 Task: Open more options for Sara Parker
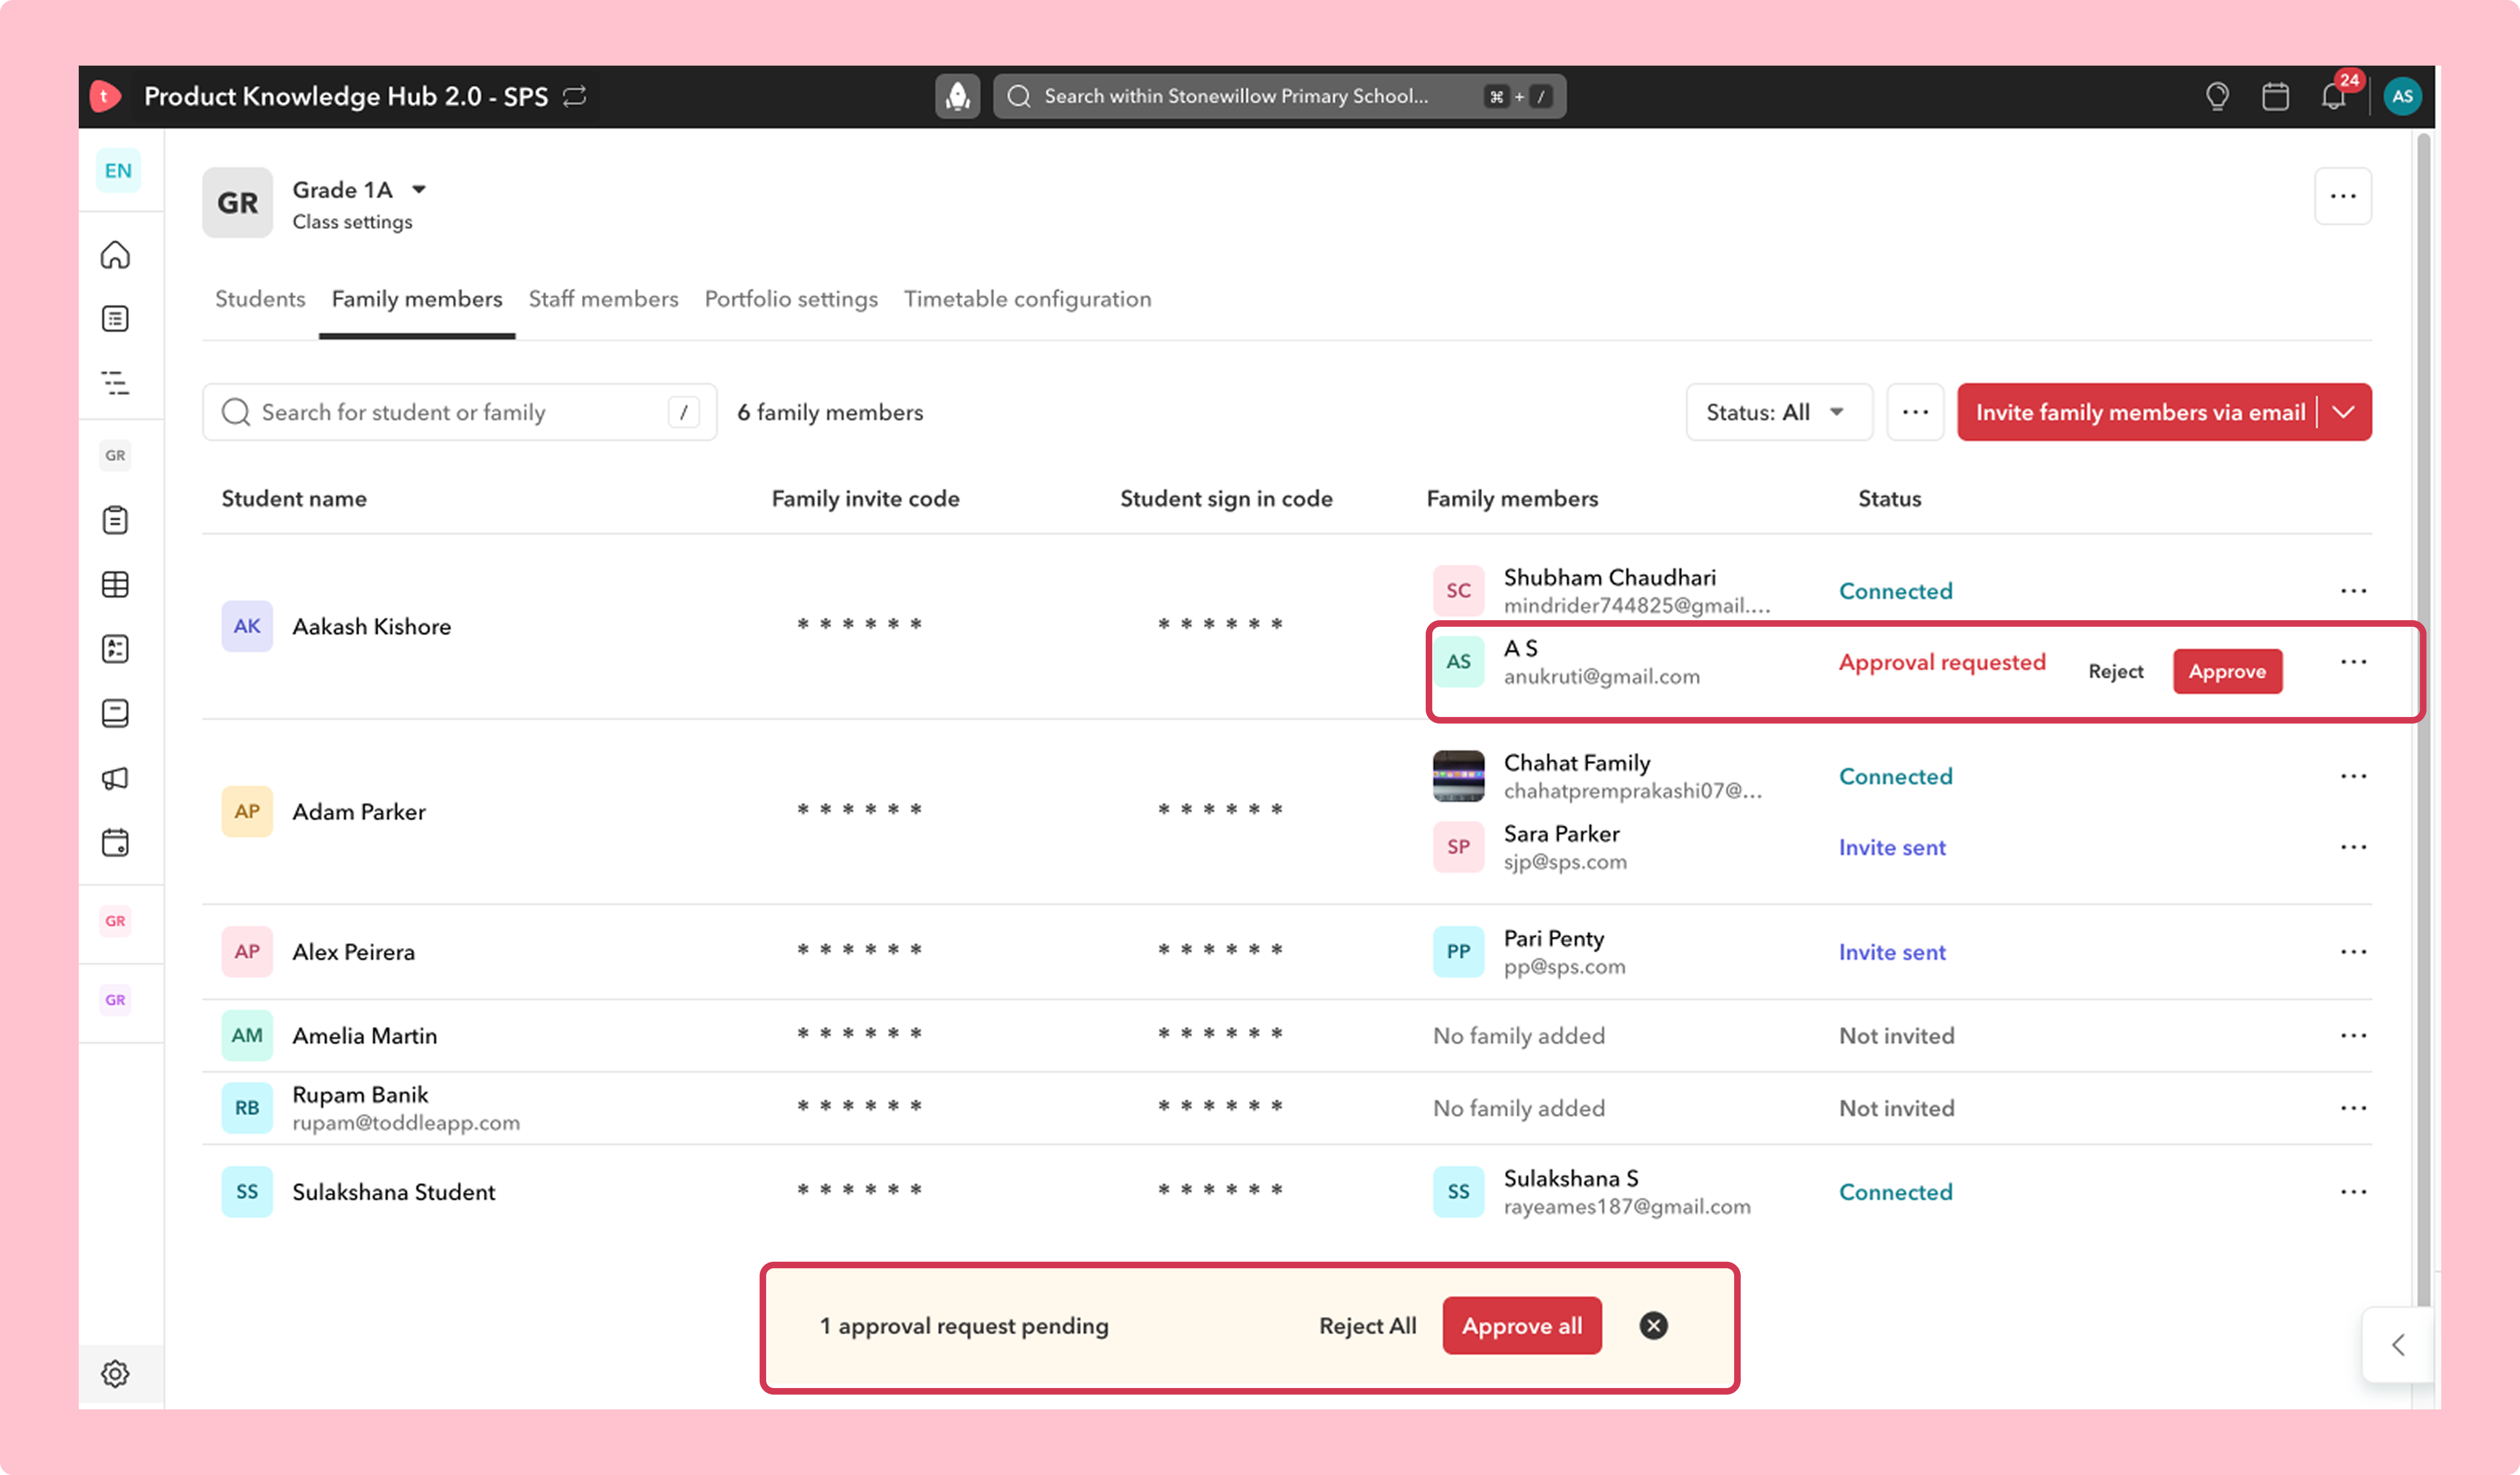coord(2353,847)
